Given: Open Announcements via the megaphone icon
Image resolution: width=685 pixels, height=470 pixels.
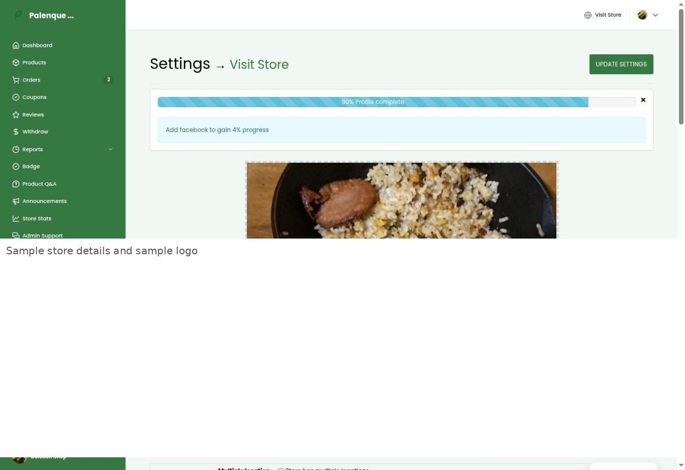Looking at the screenshot, I should 16,201.
